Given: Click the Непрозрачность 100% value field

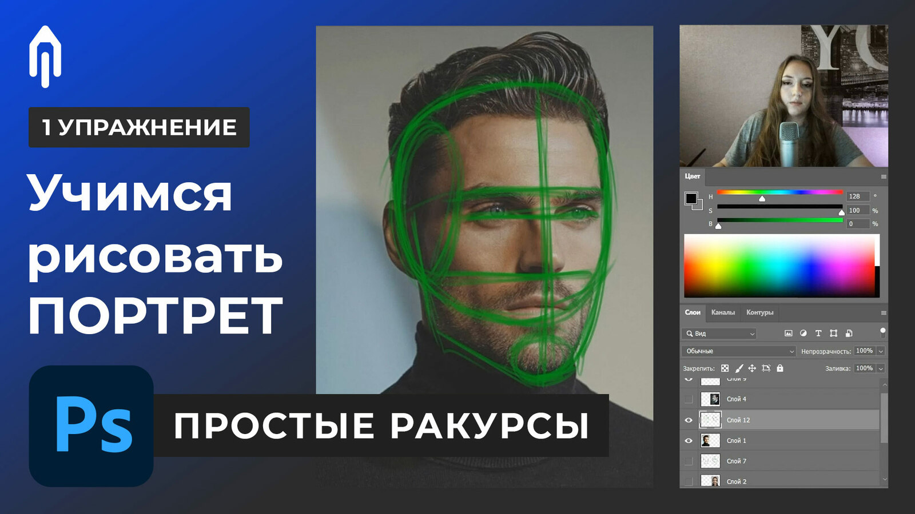Looking at the screenshot, I should [865, 351].
